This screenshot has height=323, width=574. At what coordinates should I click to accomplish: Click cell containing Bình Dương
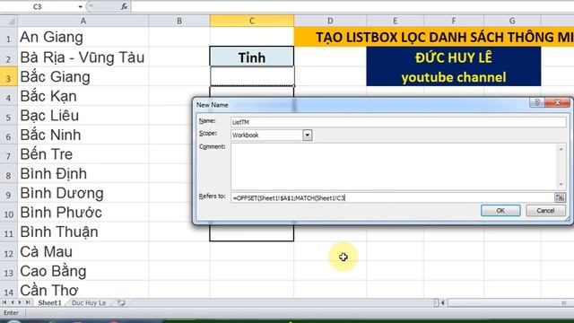(x=83, y=193)
